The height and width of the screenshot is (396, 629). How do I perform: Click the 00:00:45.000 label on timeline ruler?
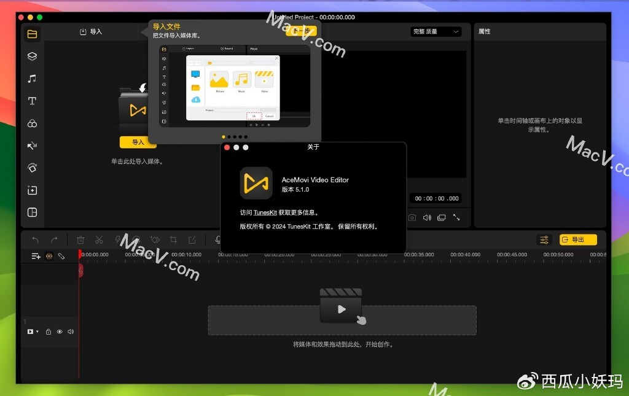pyautogui.click(x=512, y=255)
